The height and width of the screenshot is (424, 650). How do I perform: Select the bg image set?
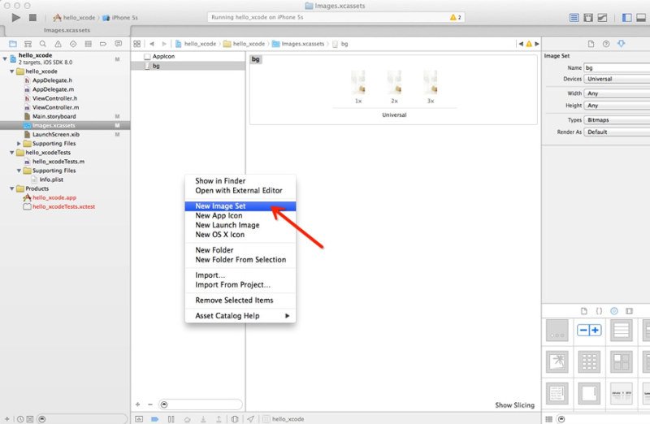(188, 66)
